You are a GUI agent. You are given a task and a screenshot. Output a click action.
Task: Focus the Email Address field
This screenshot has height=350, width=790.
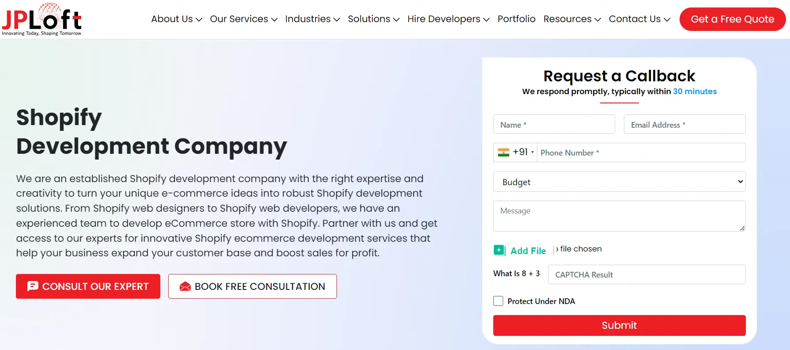pyautogui.click(x=684, y=125)
